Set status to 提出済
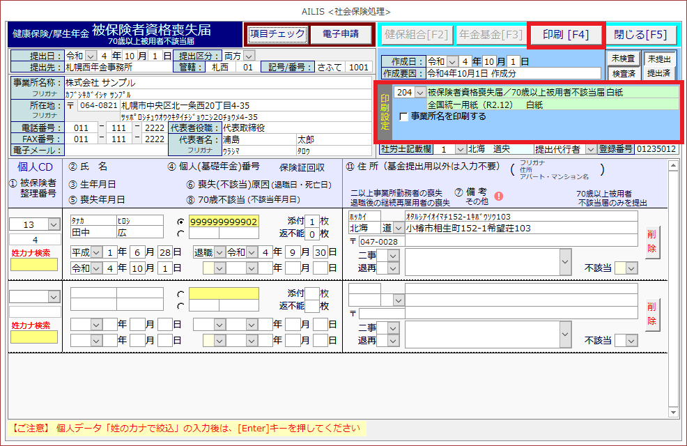The height and width of the screenshot is (446, 687). pos(657,72)
